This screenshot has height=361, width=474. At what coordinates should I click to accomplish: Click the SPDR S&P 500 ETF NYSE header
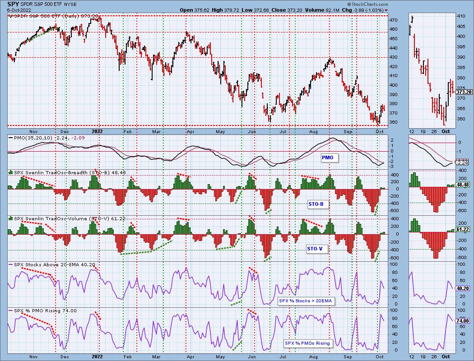(49, 5)
